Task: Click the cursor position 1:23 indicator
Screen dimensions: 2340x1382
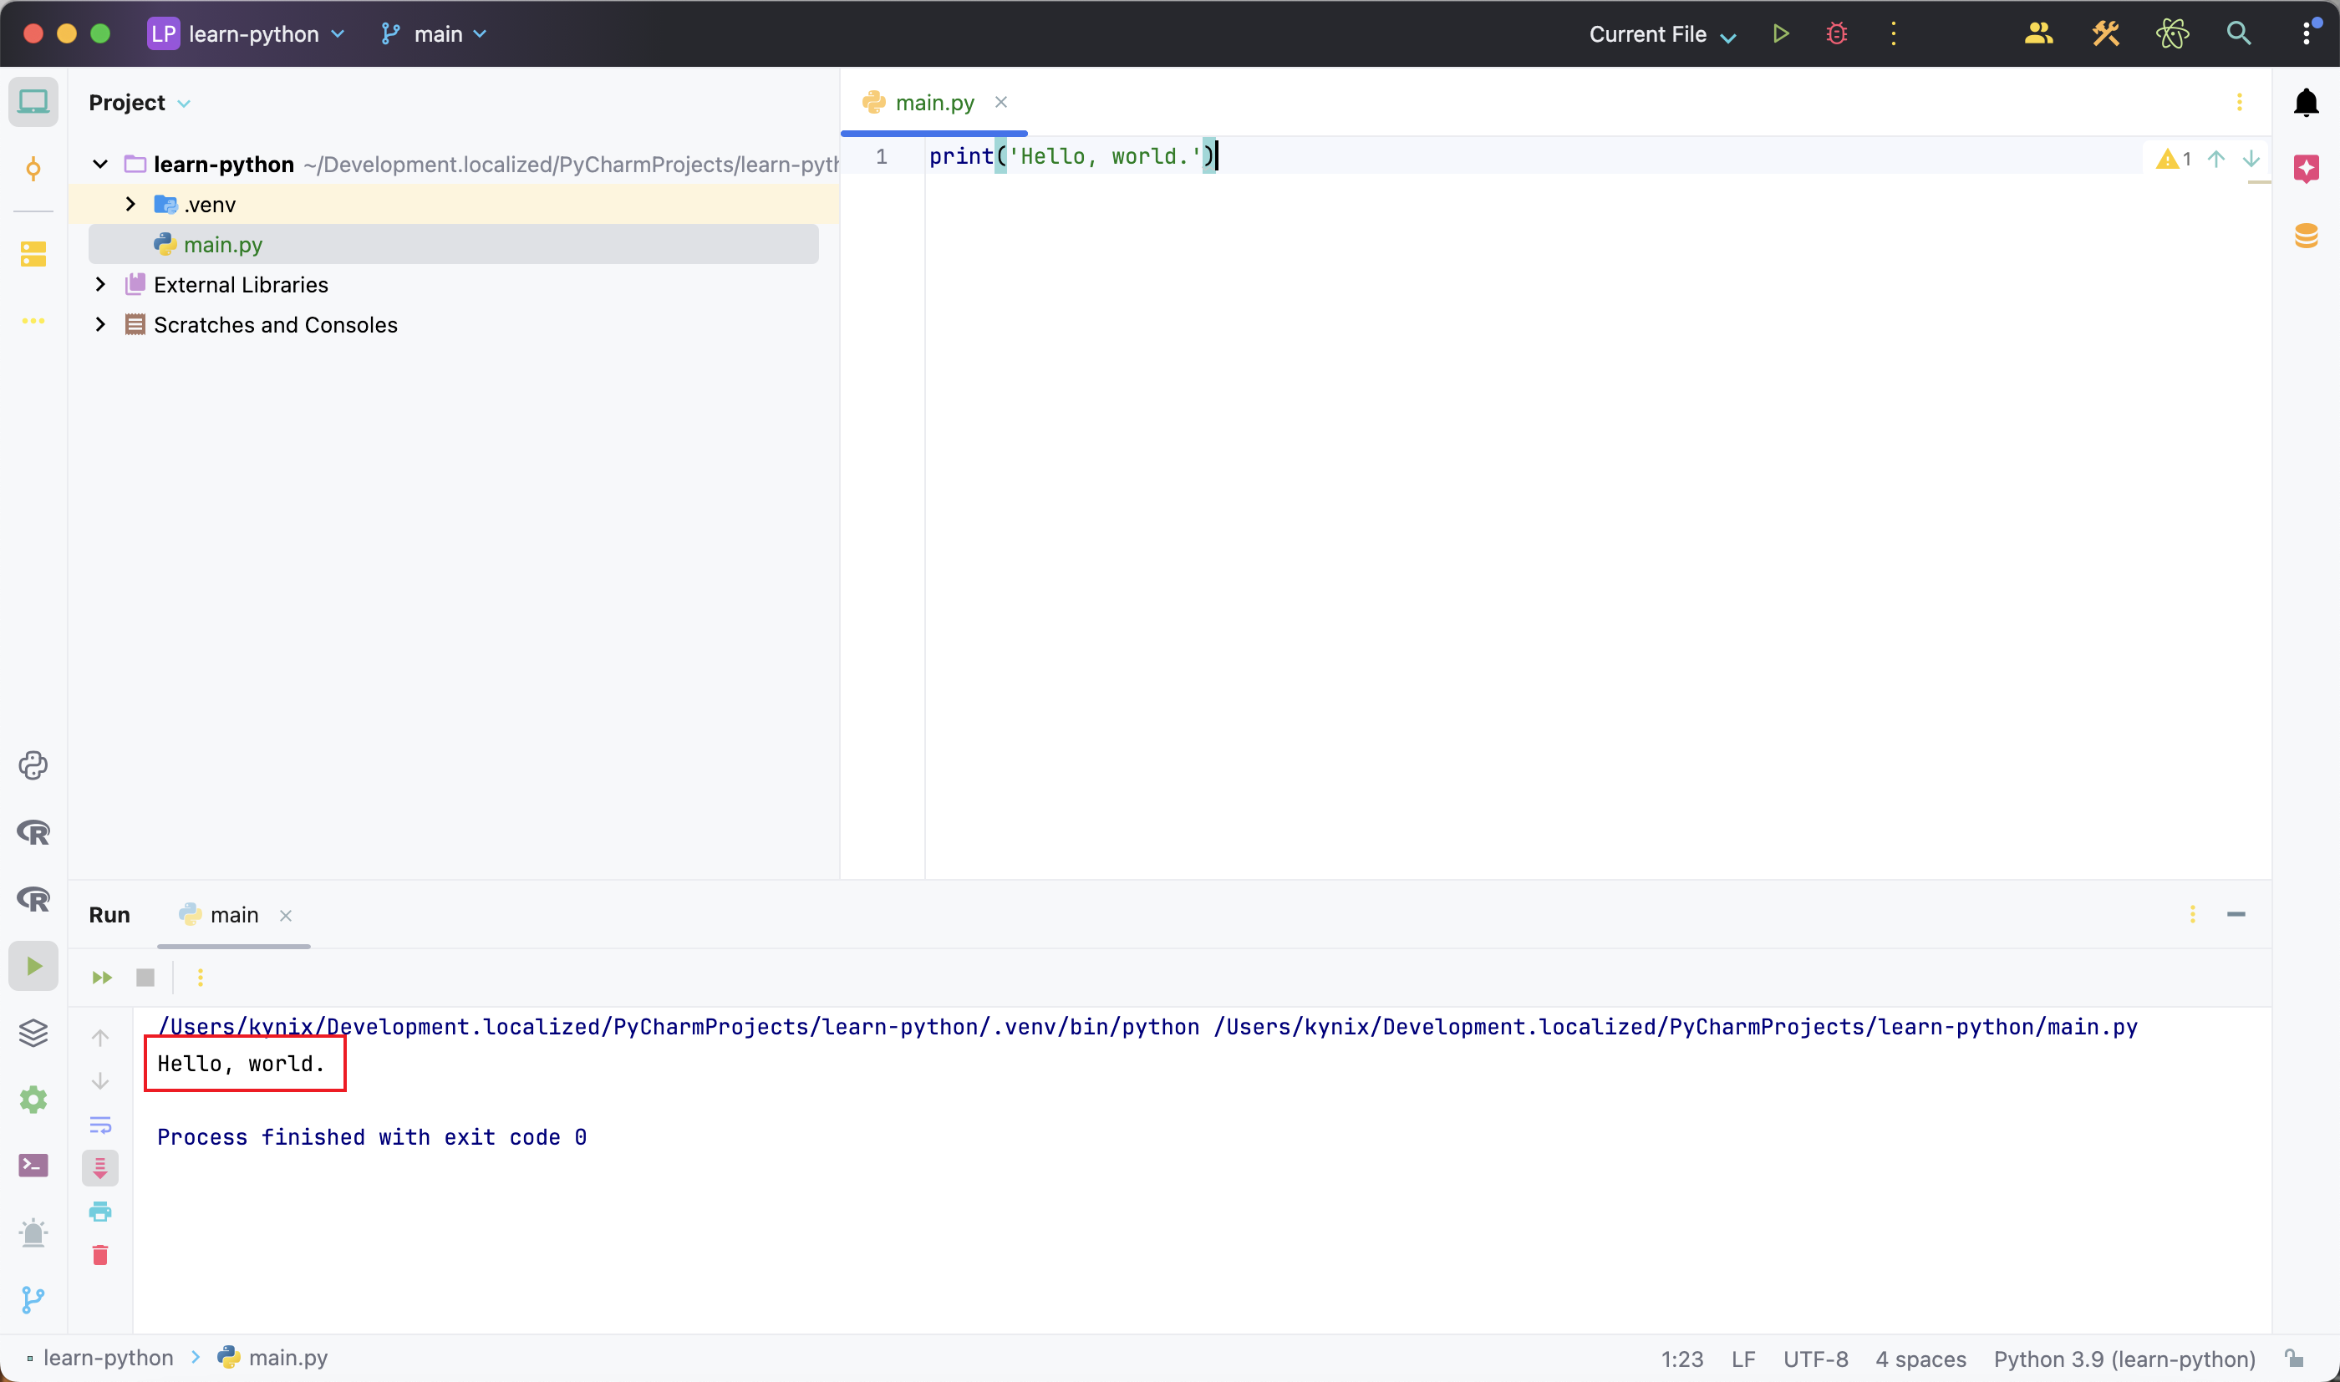Action: pyautogui.click(x=1681, y=1359)
